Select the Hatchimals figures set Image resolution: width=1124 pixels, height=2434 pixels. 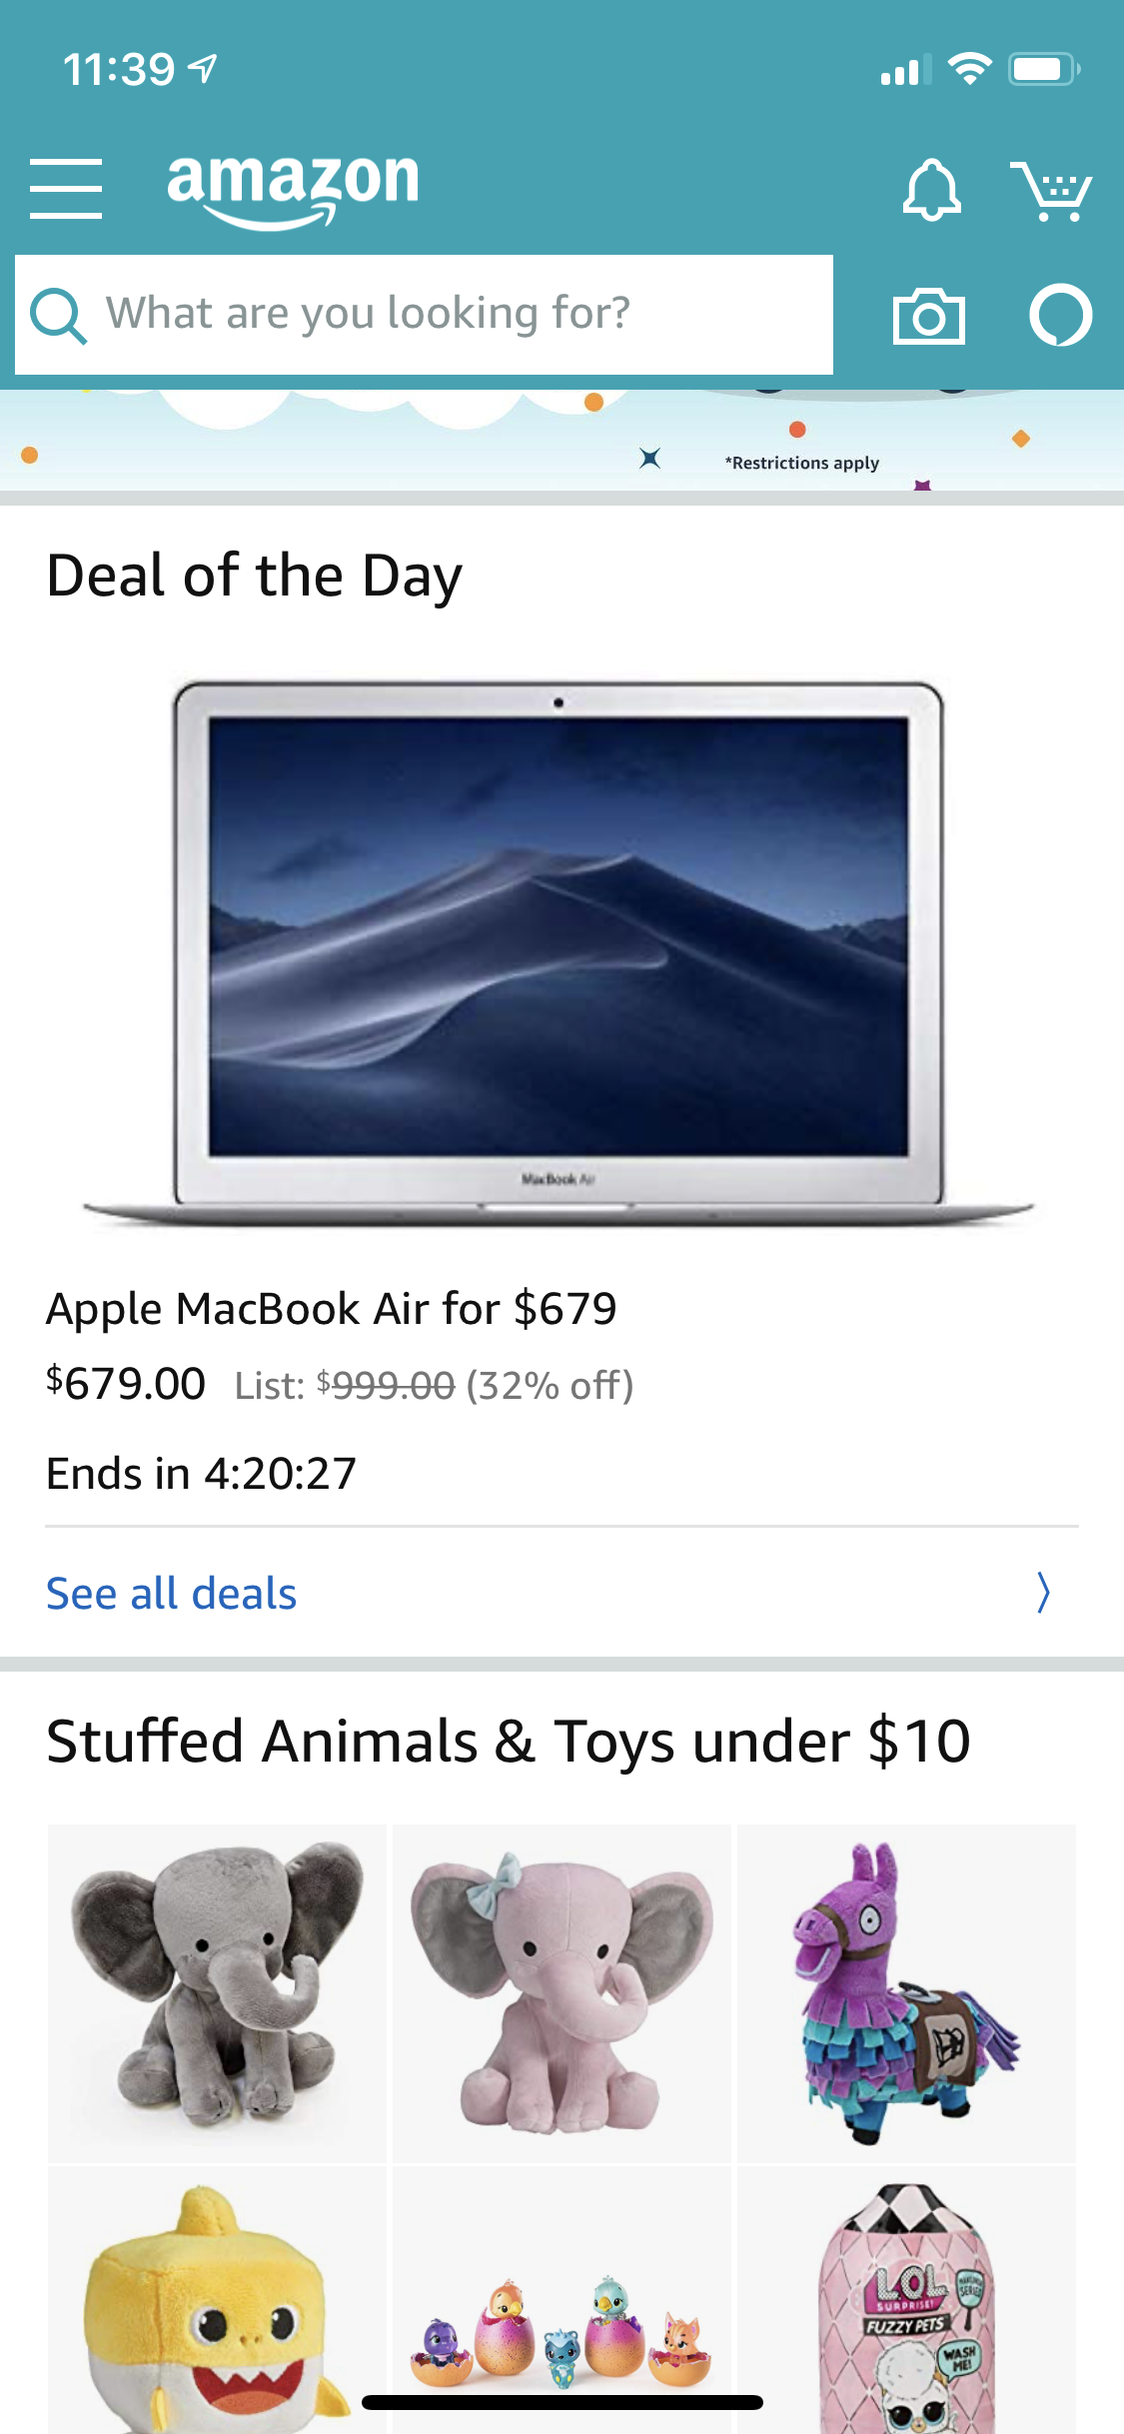pyautogui.click(x=562, y=2300)
